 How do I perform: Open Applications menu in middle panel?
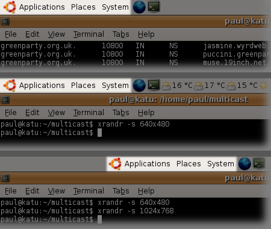point(42,86)
